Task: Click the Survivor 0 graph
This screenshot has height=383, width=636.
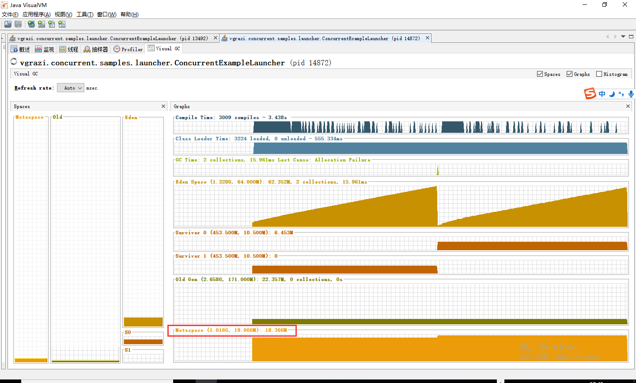Action: [401, 243]
